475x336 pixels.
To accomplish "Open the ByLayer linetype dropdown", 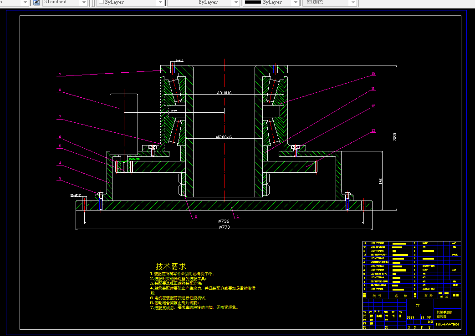I will coord(236,2).
